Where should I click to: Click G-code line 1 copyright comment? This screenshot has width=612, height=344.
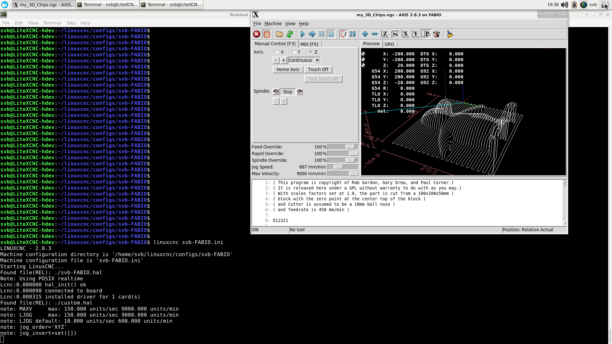pyautogui.click(x=363, y=183)
